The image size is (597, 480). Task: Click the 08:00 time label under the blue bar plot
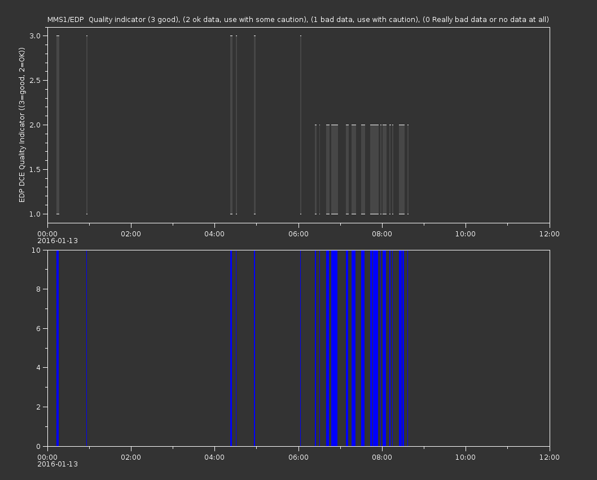(x=382, y=457)
